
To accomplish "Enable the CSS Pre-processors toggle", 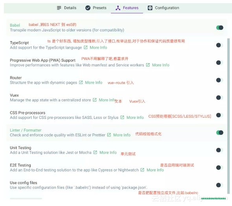I will [220, 115].
